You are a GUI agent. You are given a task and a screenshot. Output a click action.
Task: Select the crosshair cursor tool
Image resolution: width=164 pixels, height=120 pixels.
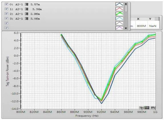click(x=142, y=108)
